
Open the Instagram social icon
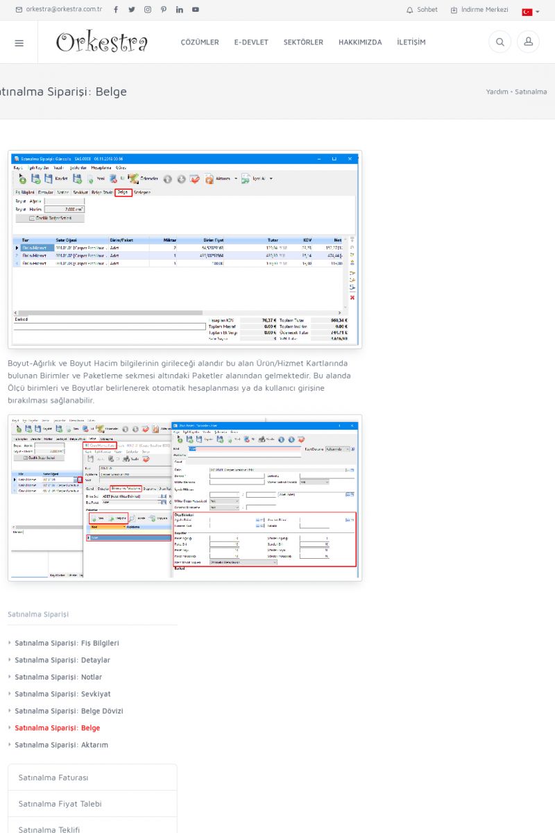coord(148,10)
